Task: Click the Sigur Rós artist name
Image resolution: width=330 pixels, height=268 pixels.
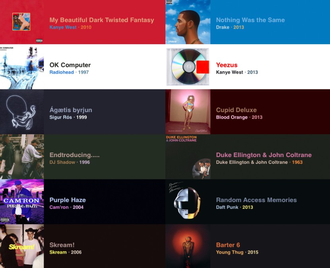Action: (60, 117)
